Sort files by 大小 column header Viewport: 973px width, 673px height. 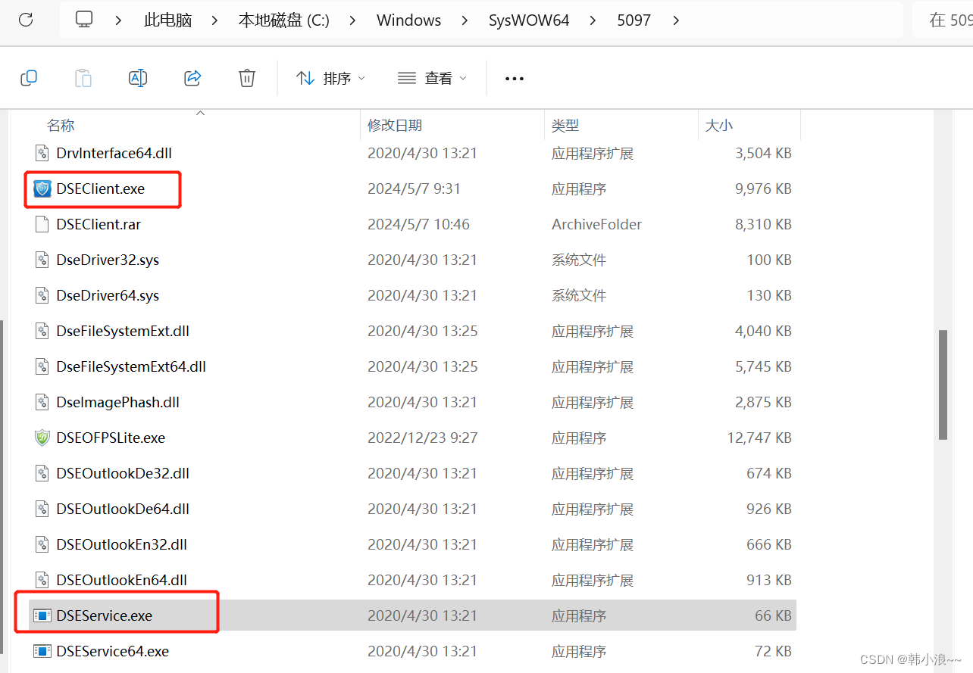pos(719,126)
